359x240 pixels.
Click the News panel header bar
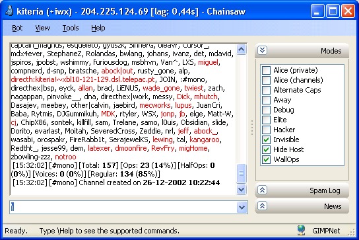pos(302,206)
